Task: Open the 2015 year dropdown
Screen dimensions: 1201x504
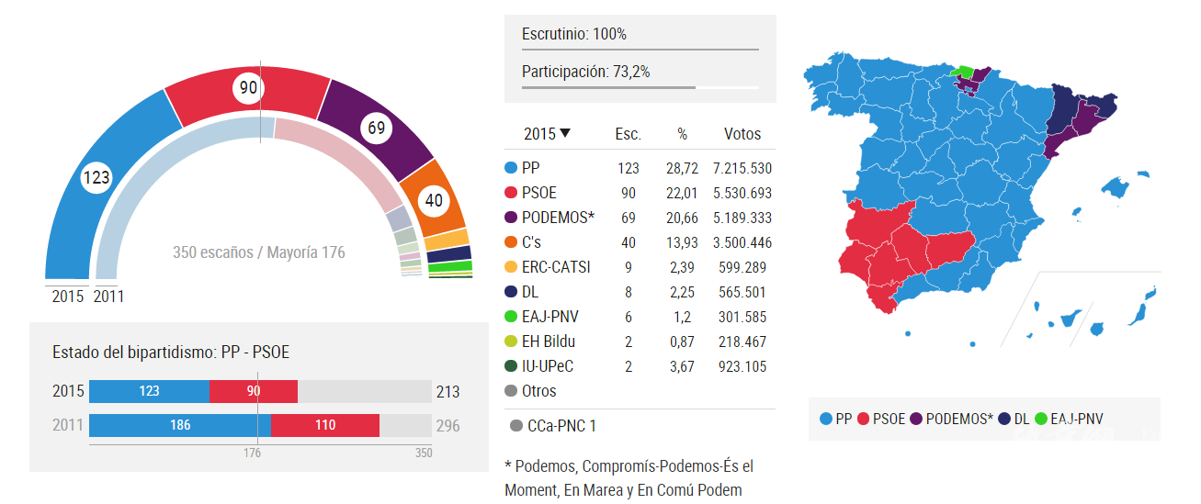Action: point(548,133)
